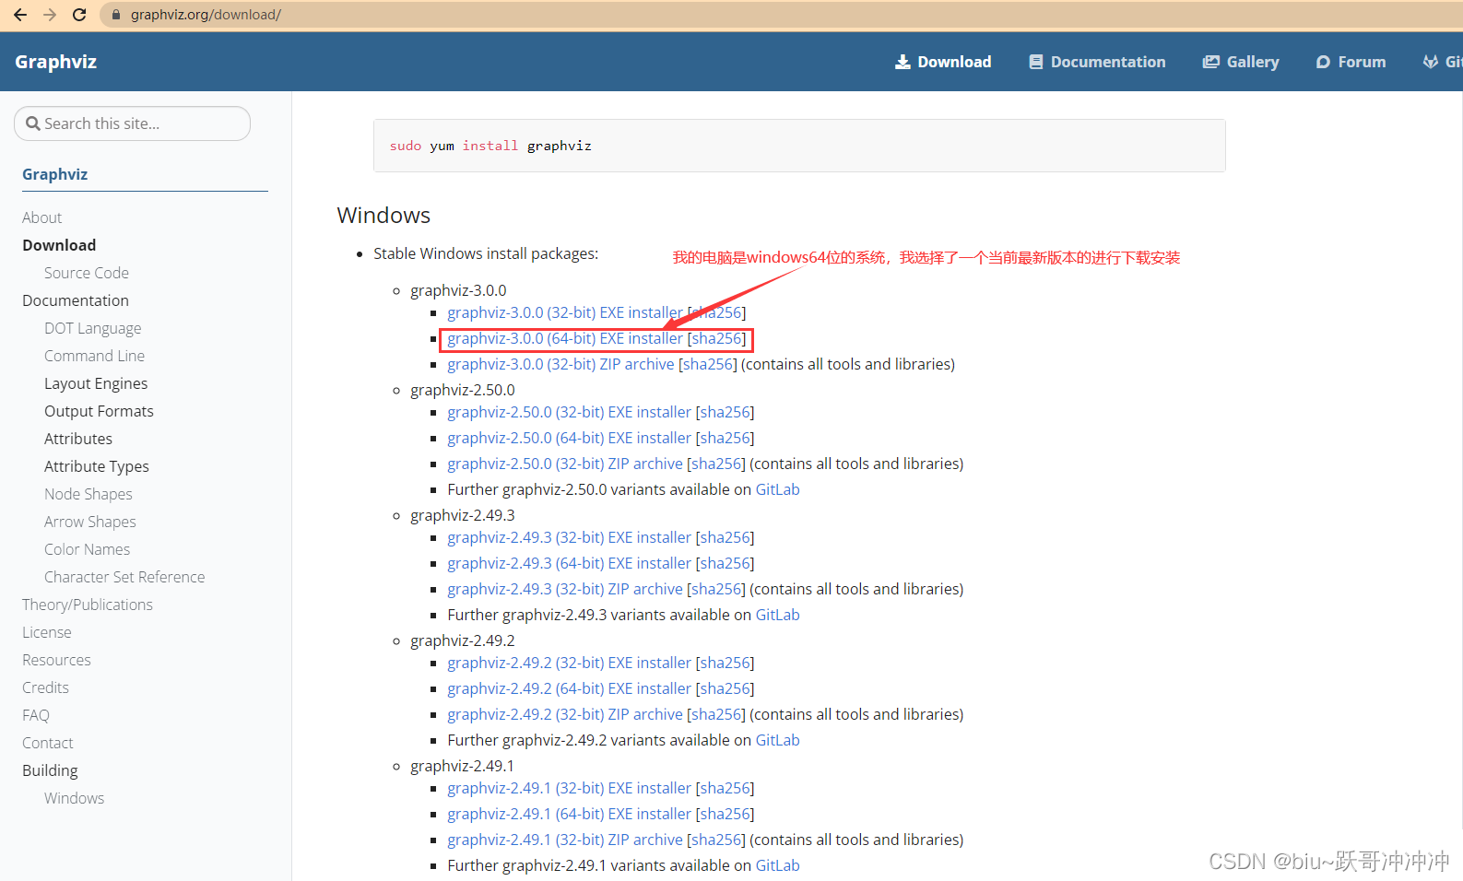Open GitLab link for graphviz-2.49.3 variants
1463x881 pixels.
[x=777, y=615]
